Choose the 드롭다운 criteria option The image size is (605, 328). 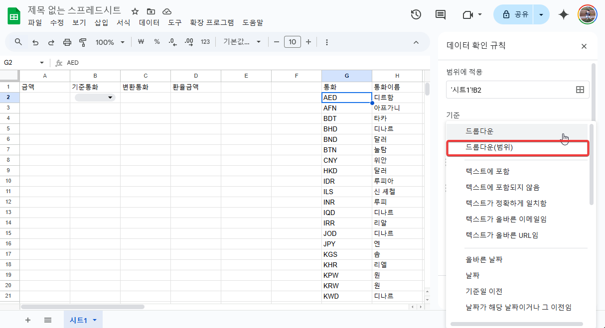[x=517, y=131]
